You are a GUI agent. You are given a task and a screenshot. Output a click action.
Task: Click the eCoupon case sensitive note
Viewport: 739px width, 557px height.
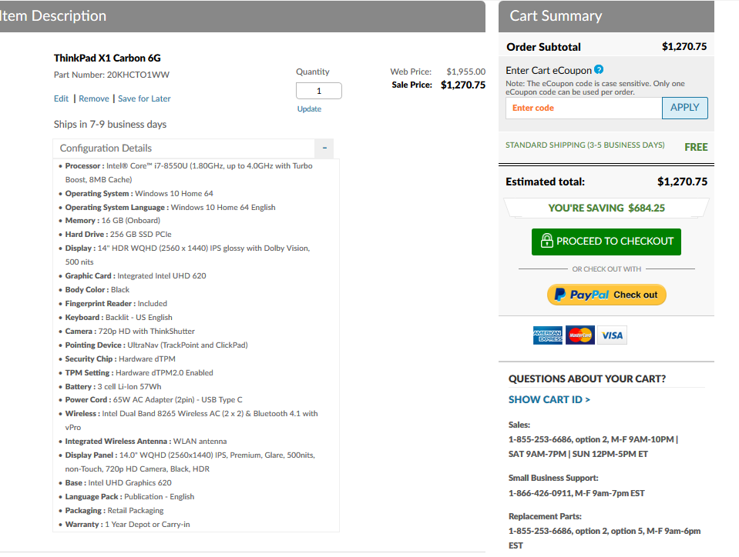595,88
